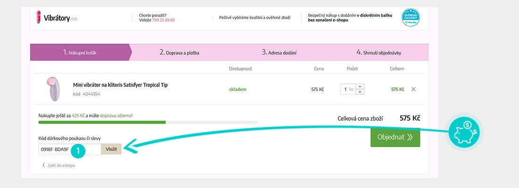
Task: Call phone number 790 23 69 69
Action: [x=164, y=20]
